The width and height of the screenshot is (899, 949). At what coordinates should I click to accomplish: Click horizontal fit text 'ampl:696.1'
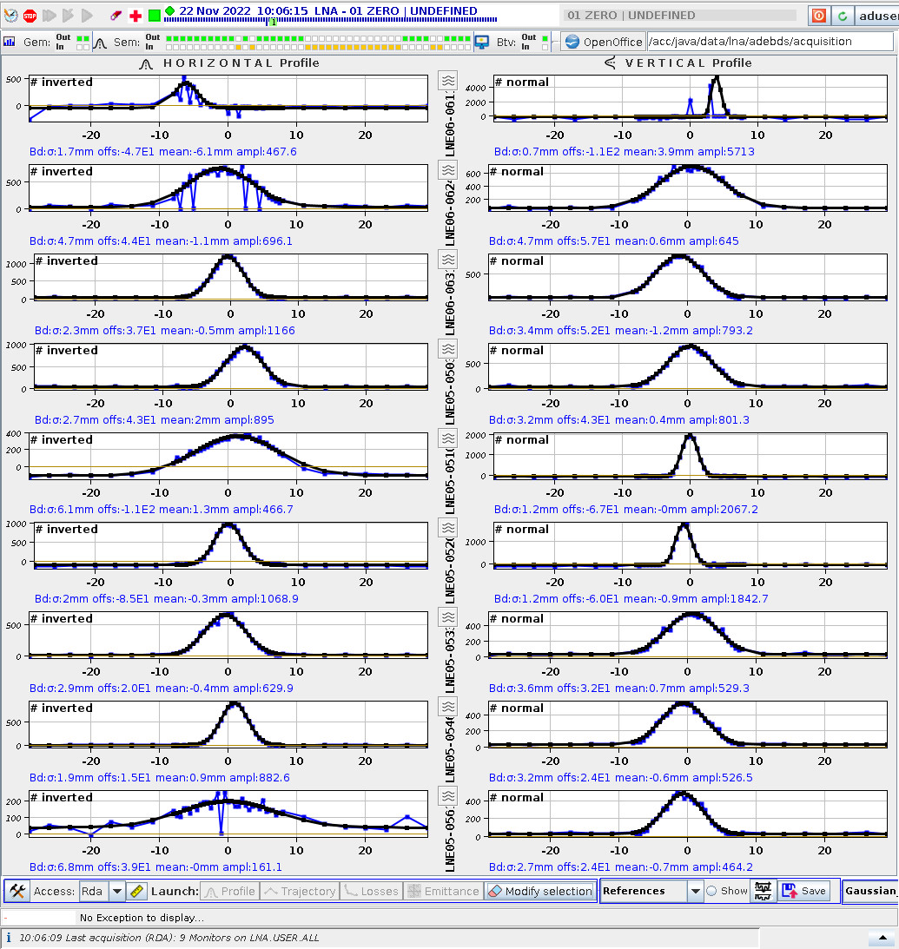262,241
